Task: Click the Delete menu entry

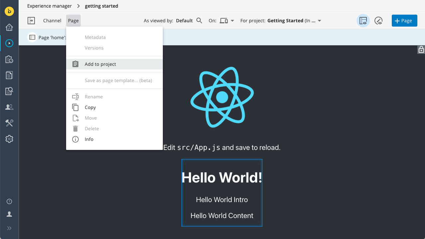Action: click(114, 129)
